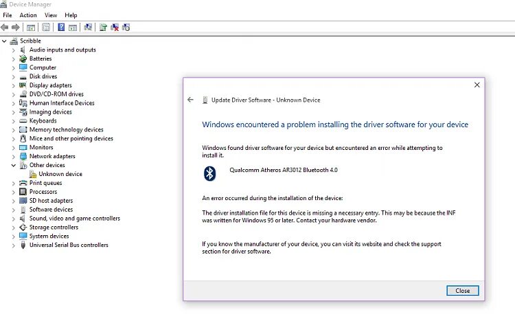
Task: Open the Help menu
Action: [x=71, y=15]
